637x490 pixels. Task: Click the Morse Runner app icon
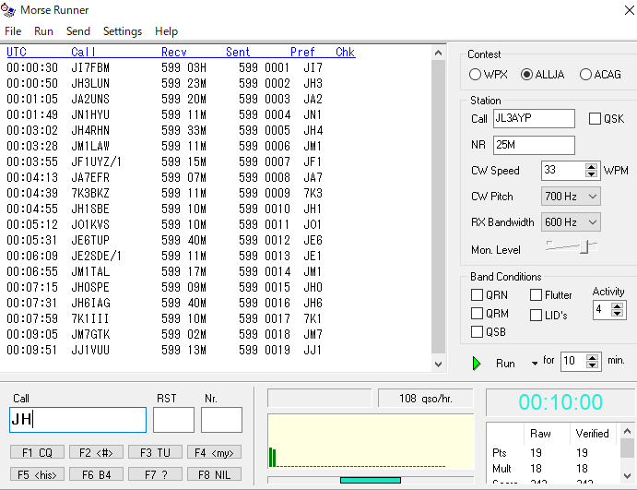(x=8, y=10)
